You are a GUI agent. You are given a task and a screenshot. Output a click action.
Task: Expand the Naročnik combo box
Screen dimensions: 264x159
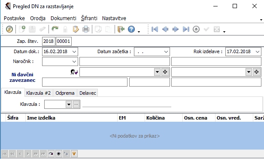tap(74, 62)
